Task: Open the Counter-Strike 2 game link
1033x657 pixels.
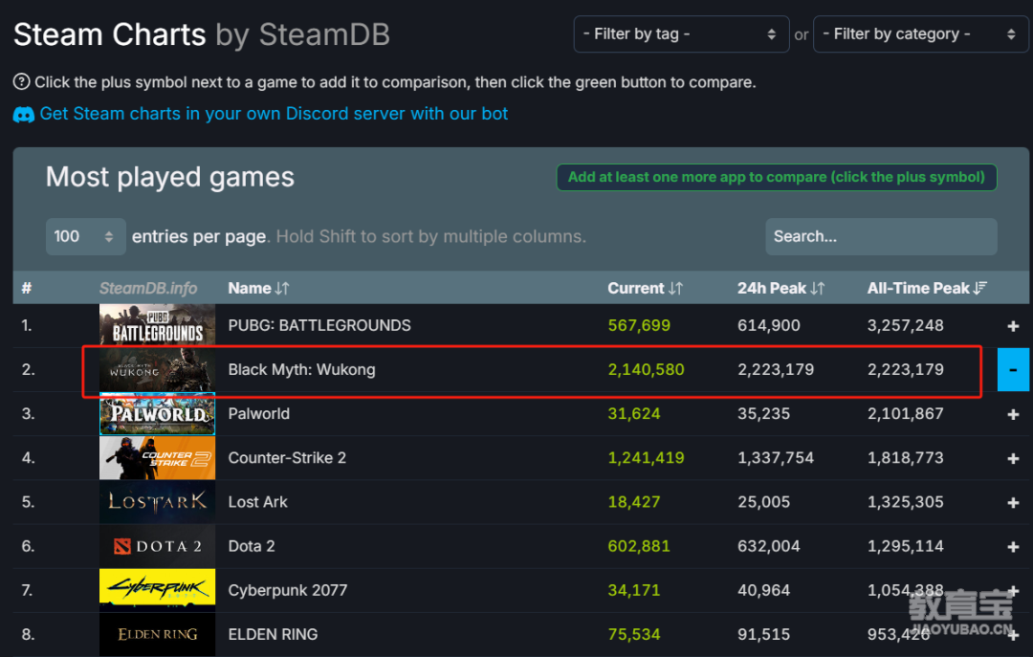Action: coord(287,458)
